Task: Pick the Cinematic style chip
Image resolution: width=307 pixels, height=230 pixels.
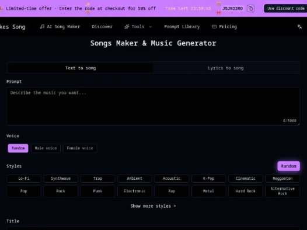Action: 245,178
